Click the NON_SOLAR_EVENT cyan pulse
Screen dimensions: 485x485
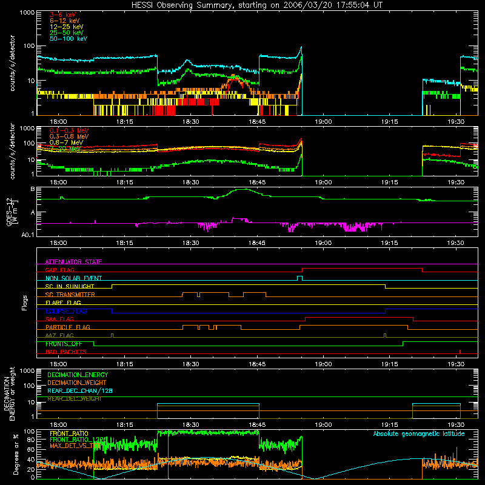pos(299,278)
